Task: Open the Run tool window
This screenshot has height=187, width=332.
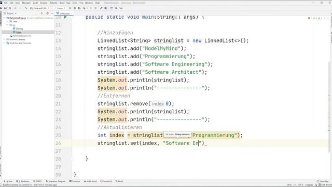Action: coord(8,181)
